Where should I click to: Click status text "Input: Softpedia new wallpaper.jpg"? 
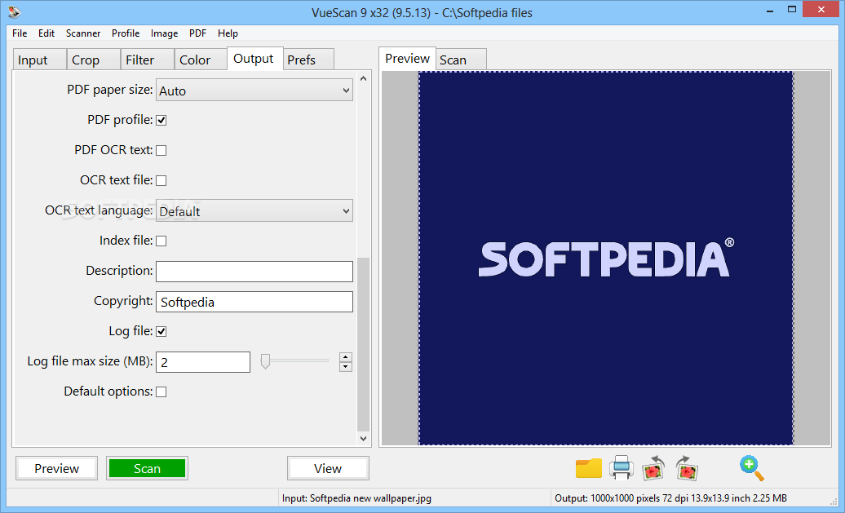[356, 498]
